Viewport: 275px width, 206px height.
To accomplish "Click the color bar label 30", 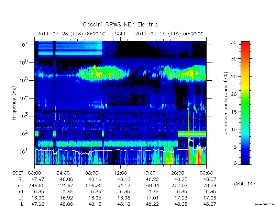I will 234,58.
